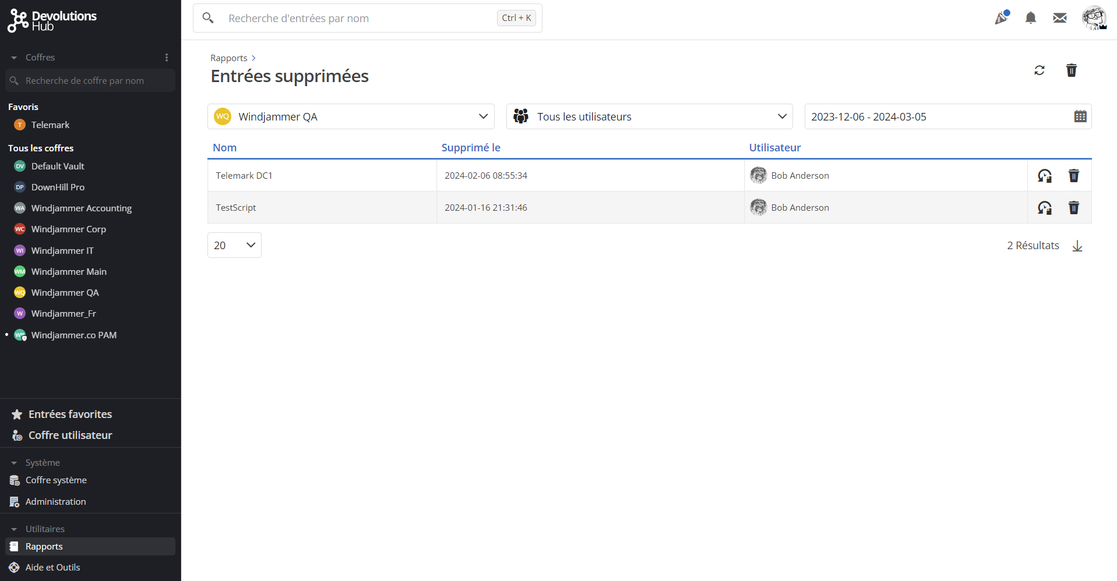Image resolution: width=1117 pixels, height=581 pixels.
Task: Click the Coffre utilisateur user icon
Action: pyautogui.click(x=17, y=435)
